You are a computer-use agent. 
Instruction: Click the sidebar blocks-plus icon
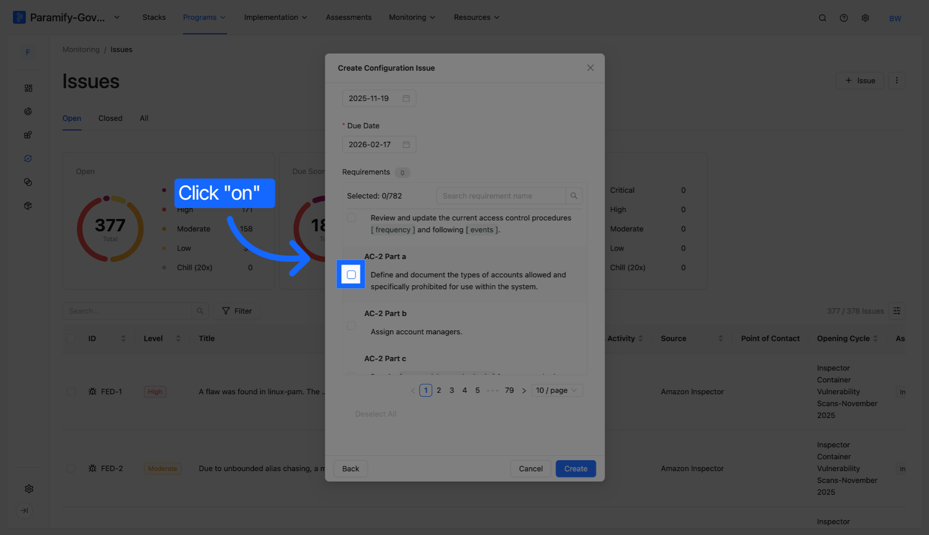coord(28,135)
